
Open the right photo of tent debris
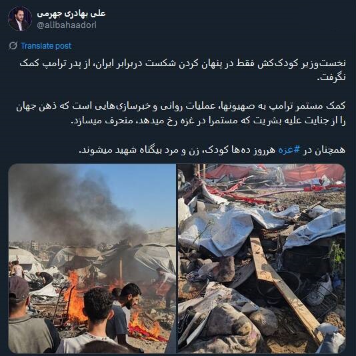(x=261, y=259)
